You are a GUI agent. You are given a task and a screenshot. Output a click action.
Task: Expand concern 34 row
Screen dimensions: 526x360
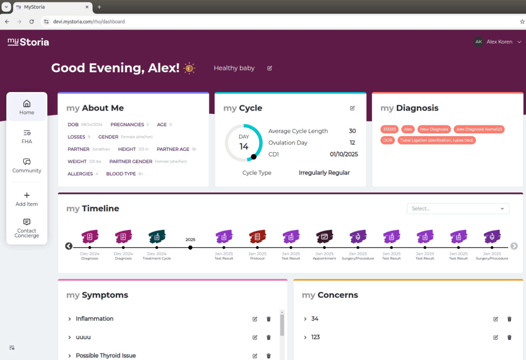coord(305,319)
